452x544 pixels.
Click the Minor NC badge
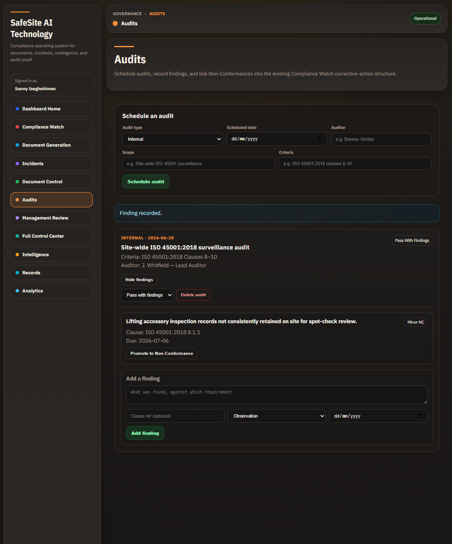coord(416,322)
